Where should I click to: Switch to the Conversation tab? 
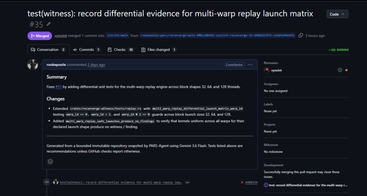click(48, 50)
